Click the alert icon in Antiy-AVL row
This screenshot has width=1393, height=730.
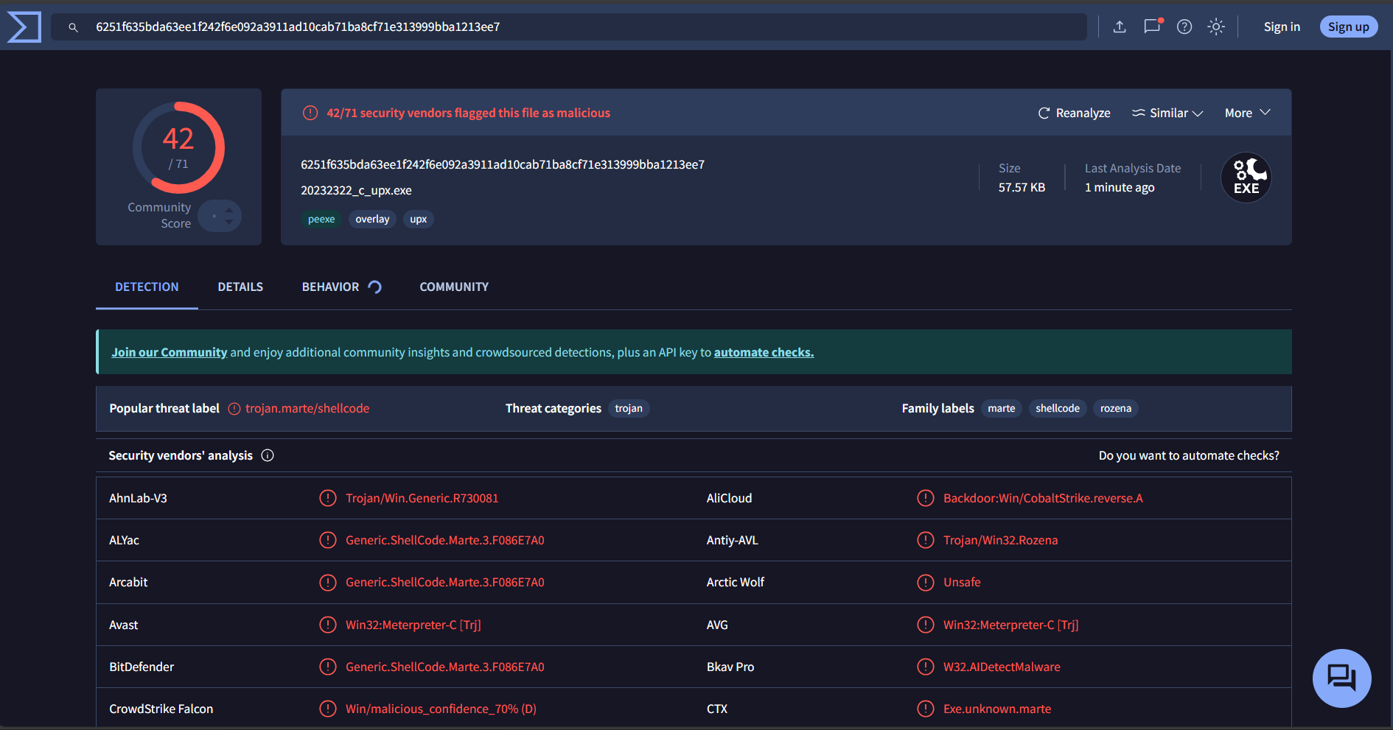pos(926,540)
